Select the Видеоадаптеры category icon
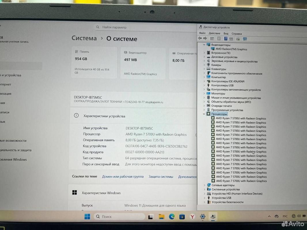 click(208, 45)
